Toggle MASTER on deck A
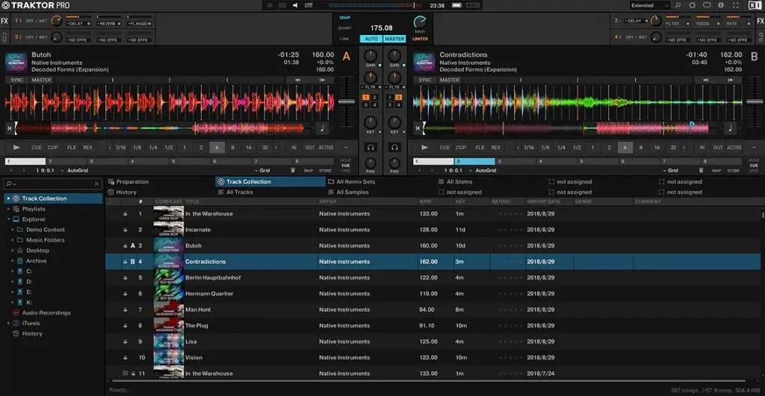765x396 pixels. (41, 80)
